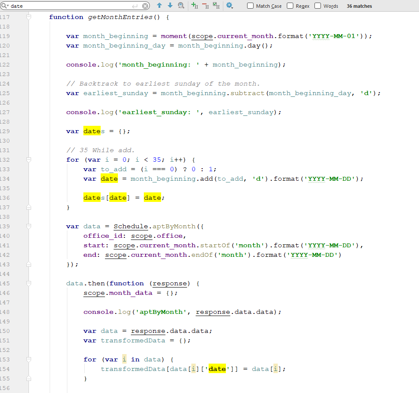Click the newline arrow in the search field

tap(134, 6)
